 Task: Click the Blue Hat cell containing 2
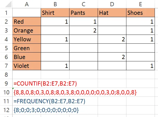[112, 57]
